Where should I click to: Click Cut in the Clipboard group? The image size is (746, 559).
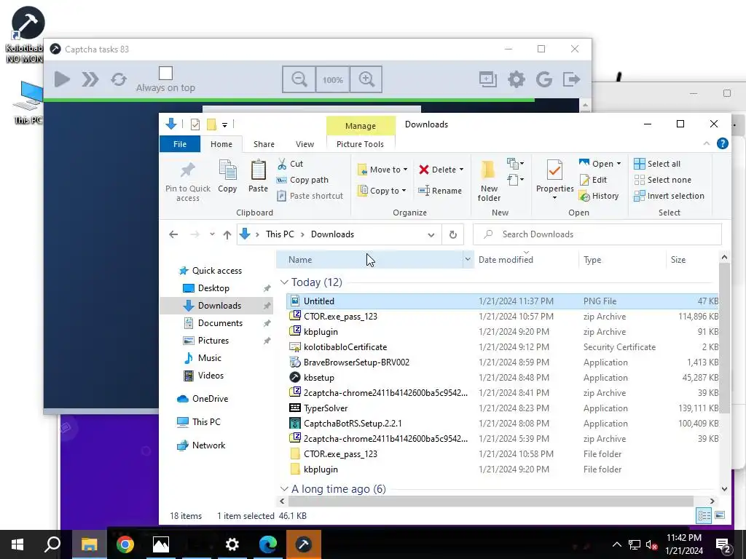click(x=290, y=164)
